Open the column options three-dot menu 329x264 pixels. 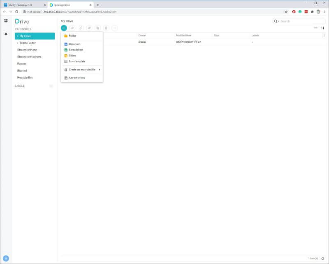pyautogui.click(x=324, y=35)
